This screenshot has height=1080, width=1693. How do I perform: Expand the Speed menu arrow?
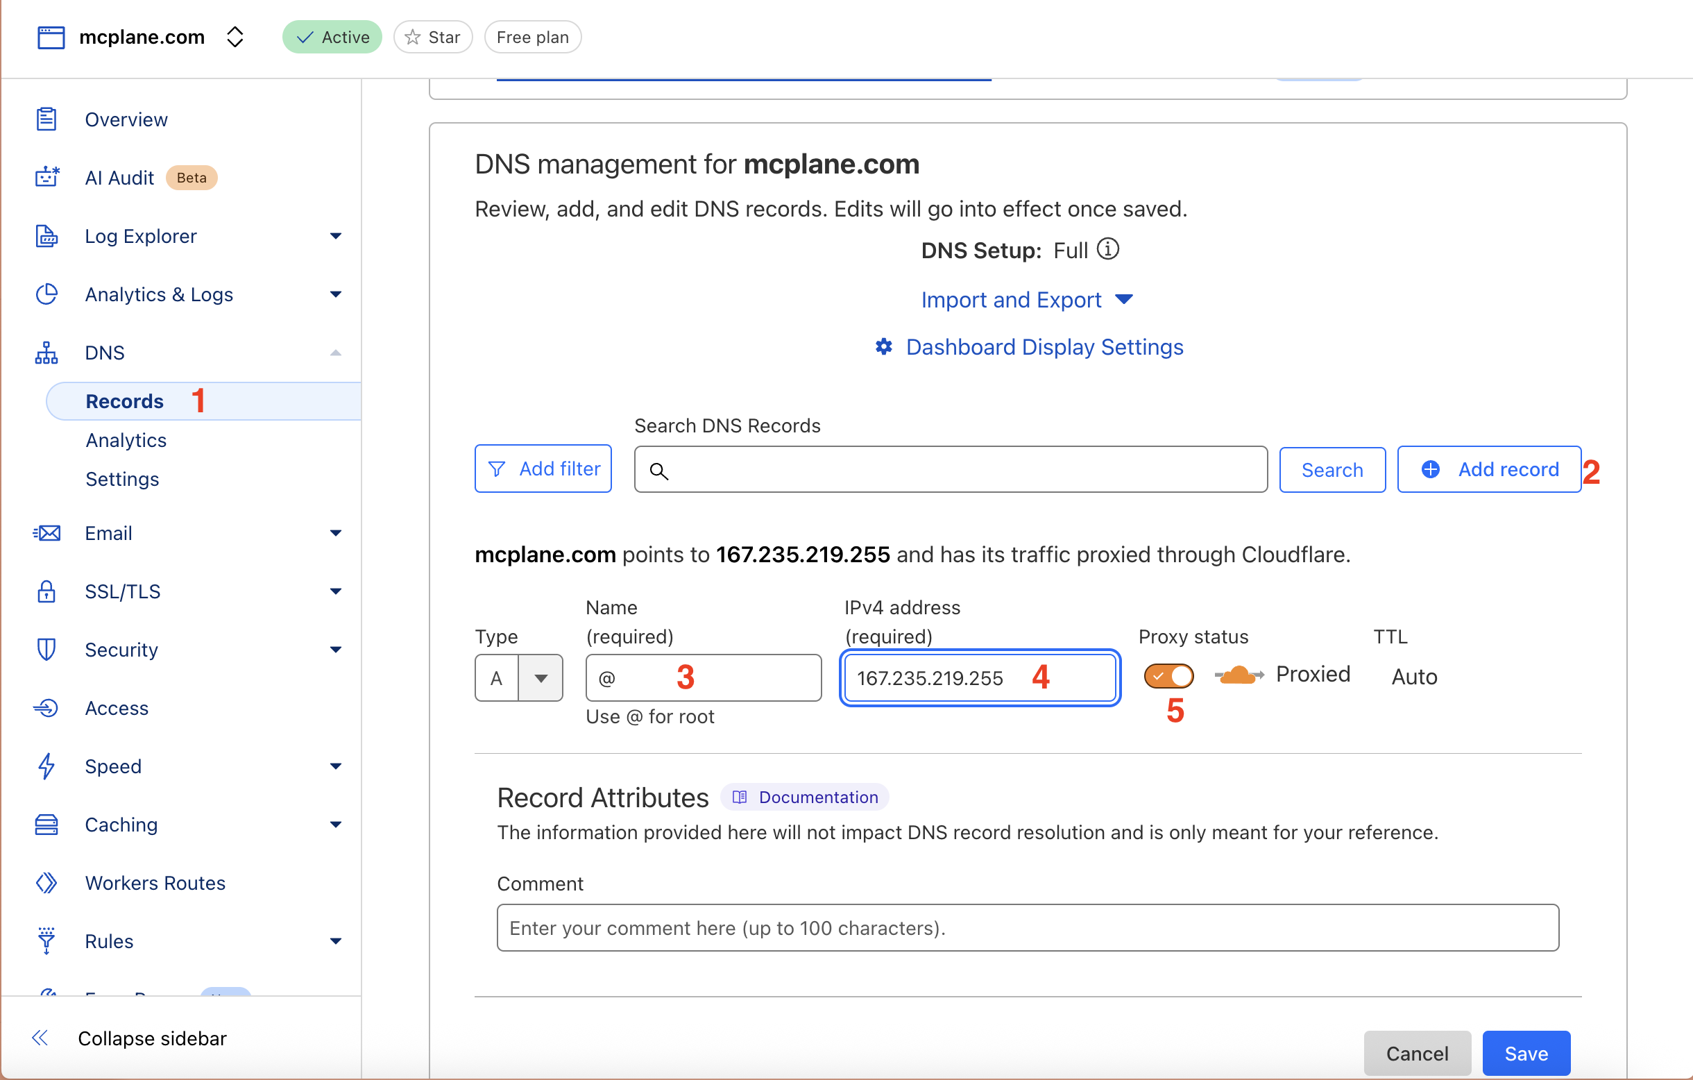pyautogui.click(x=335, y=766)
